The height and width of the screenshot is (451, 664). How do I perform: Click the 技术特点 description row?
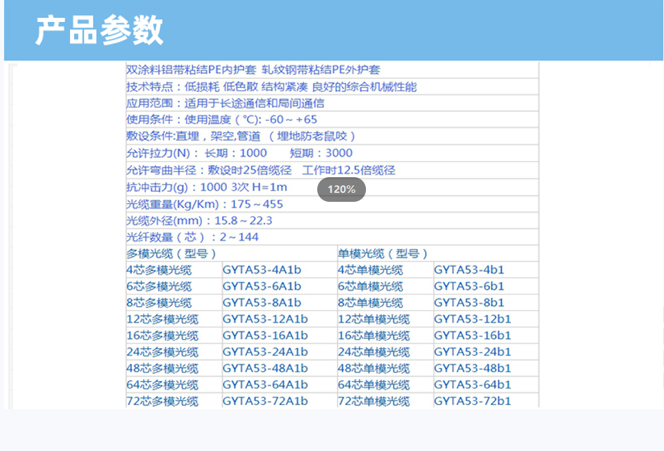pyautogui.click(x=271, y=86)
